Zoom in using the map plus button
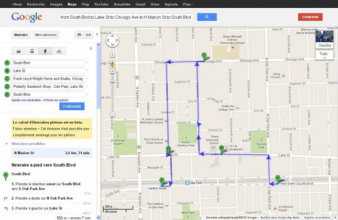 112,55
